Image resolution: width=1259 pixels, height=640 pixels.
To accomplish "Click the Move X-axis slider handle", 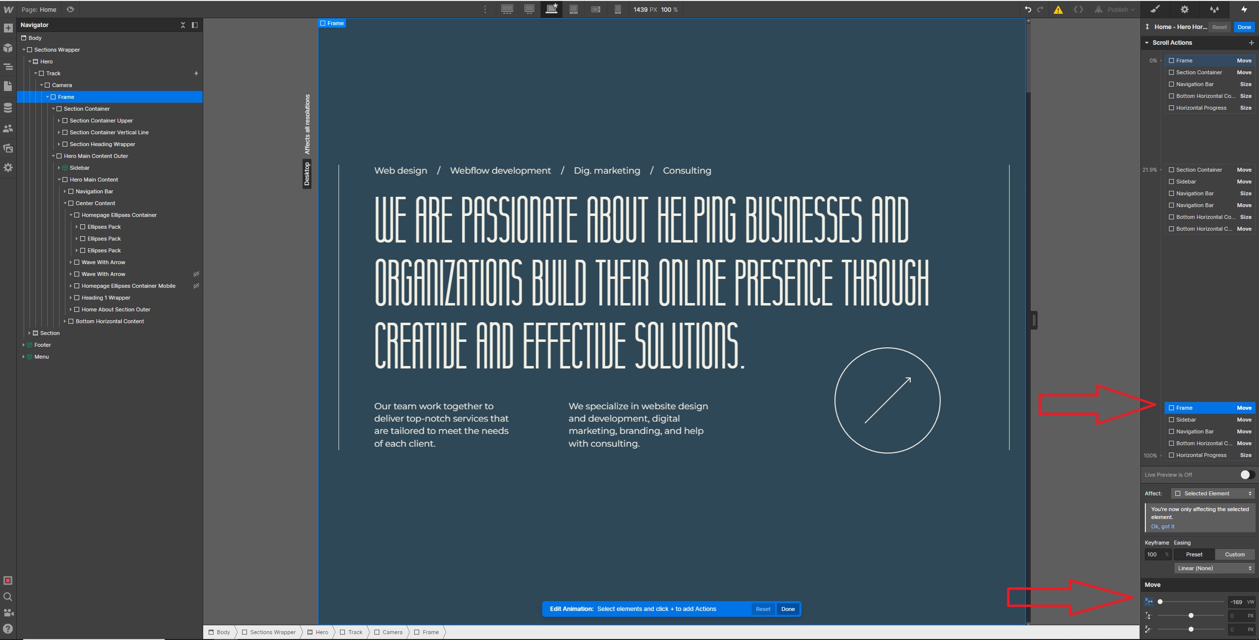I will pyautogui.click(x=1160, y=602).
